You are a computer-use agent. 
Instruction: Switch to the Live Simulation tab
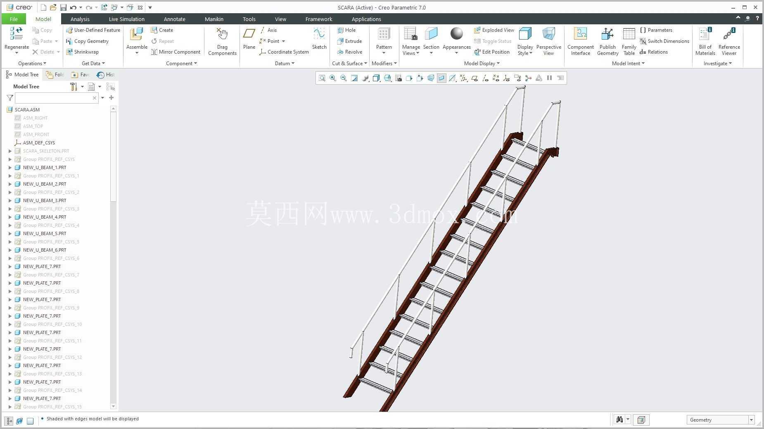[126, 19]
